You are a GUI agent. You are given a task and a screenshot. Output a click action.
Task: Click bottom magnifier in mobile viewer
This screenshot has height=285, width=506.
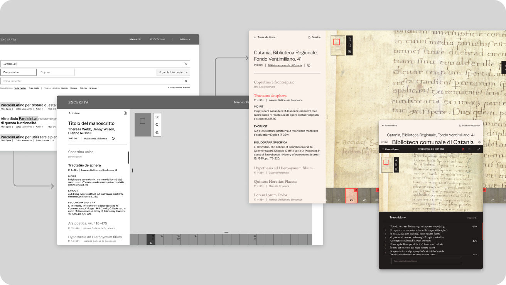(396, 169)
